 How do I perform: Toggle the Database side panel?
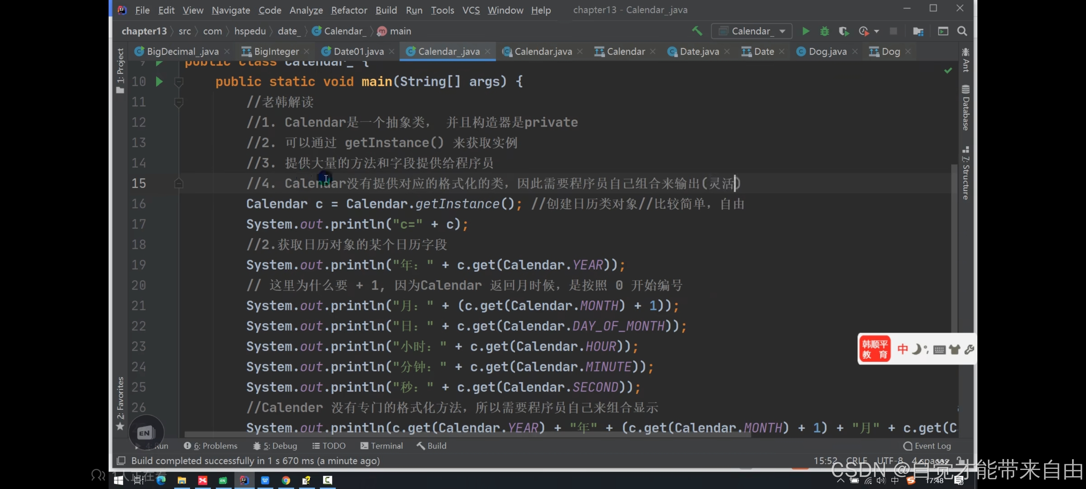965,108
